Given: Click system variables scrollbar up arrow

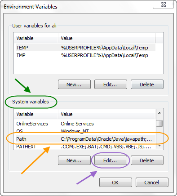Looking at the screenshot, I should [159, 113].
